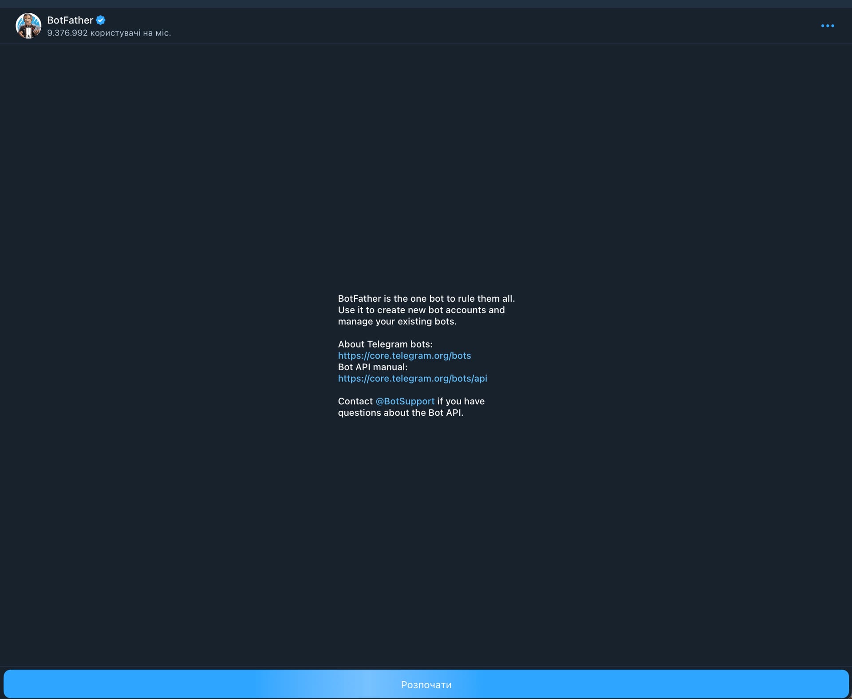This screenshot has width=852, height=699.
Task: Click the 'questions about the Bot API.' line
Action: [401, 413]
